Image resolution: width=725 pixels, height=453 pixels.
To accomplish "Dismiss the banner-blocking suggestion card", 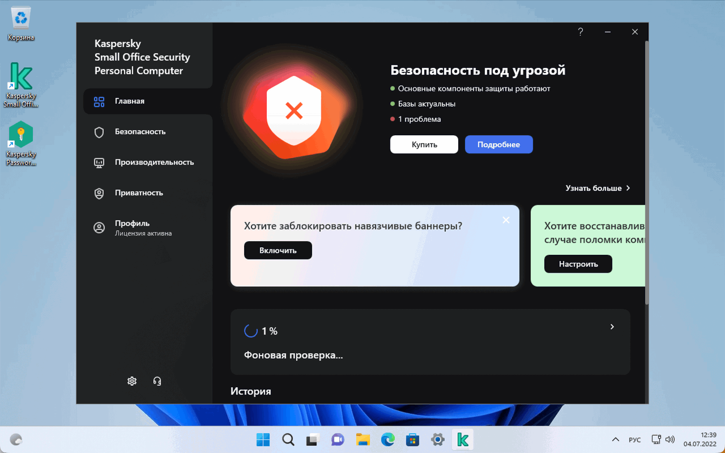I will point(506,220).
